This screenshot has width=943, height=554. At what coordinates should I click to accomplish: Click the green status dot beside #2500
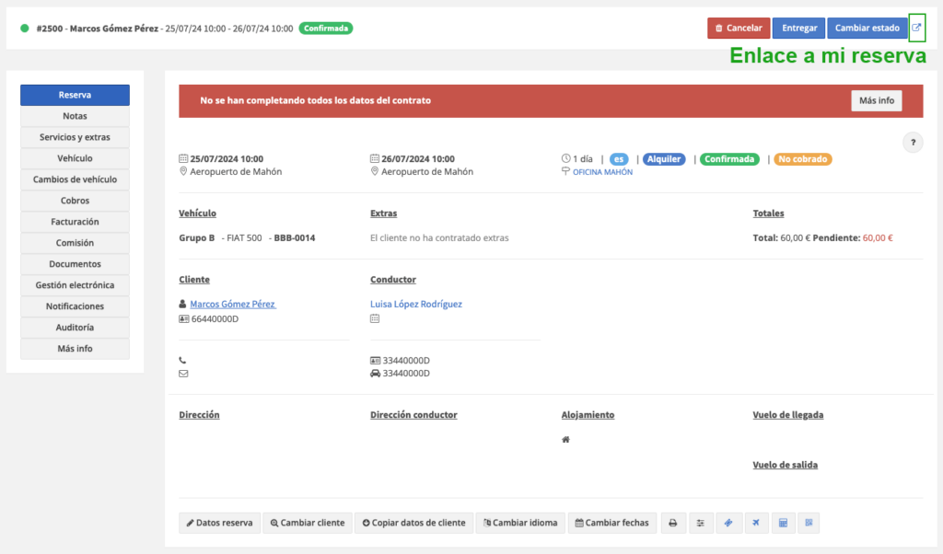25,29
